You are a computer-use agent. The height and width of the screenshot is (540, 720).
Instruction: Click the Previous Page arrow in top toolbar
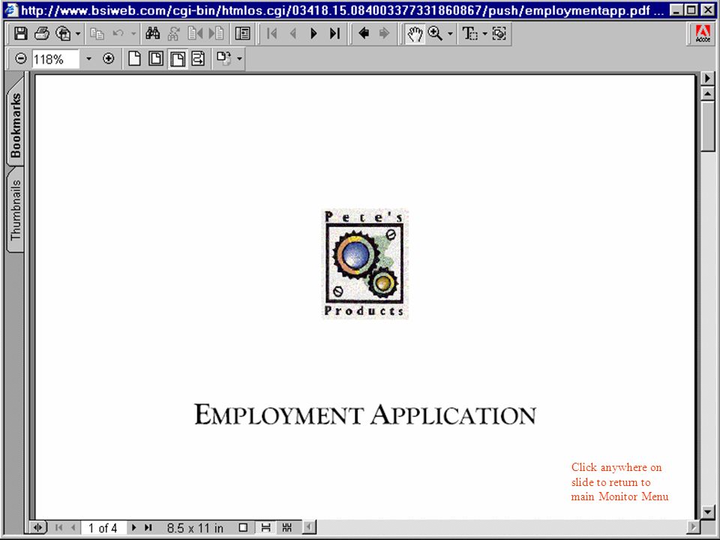293,34
